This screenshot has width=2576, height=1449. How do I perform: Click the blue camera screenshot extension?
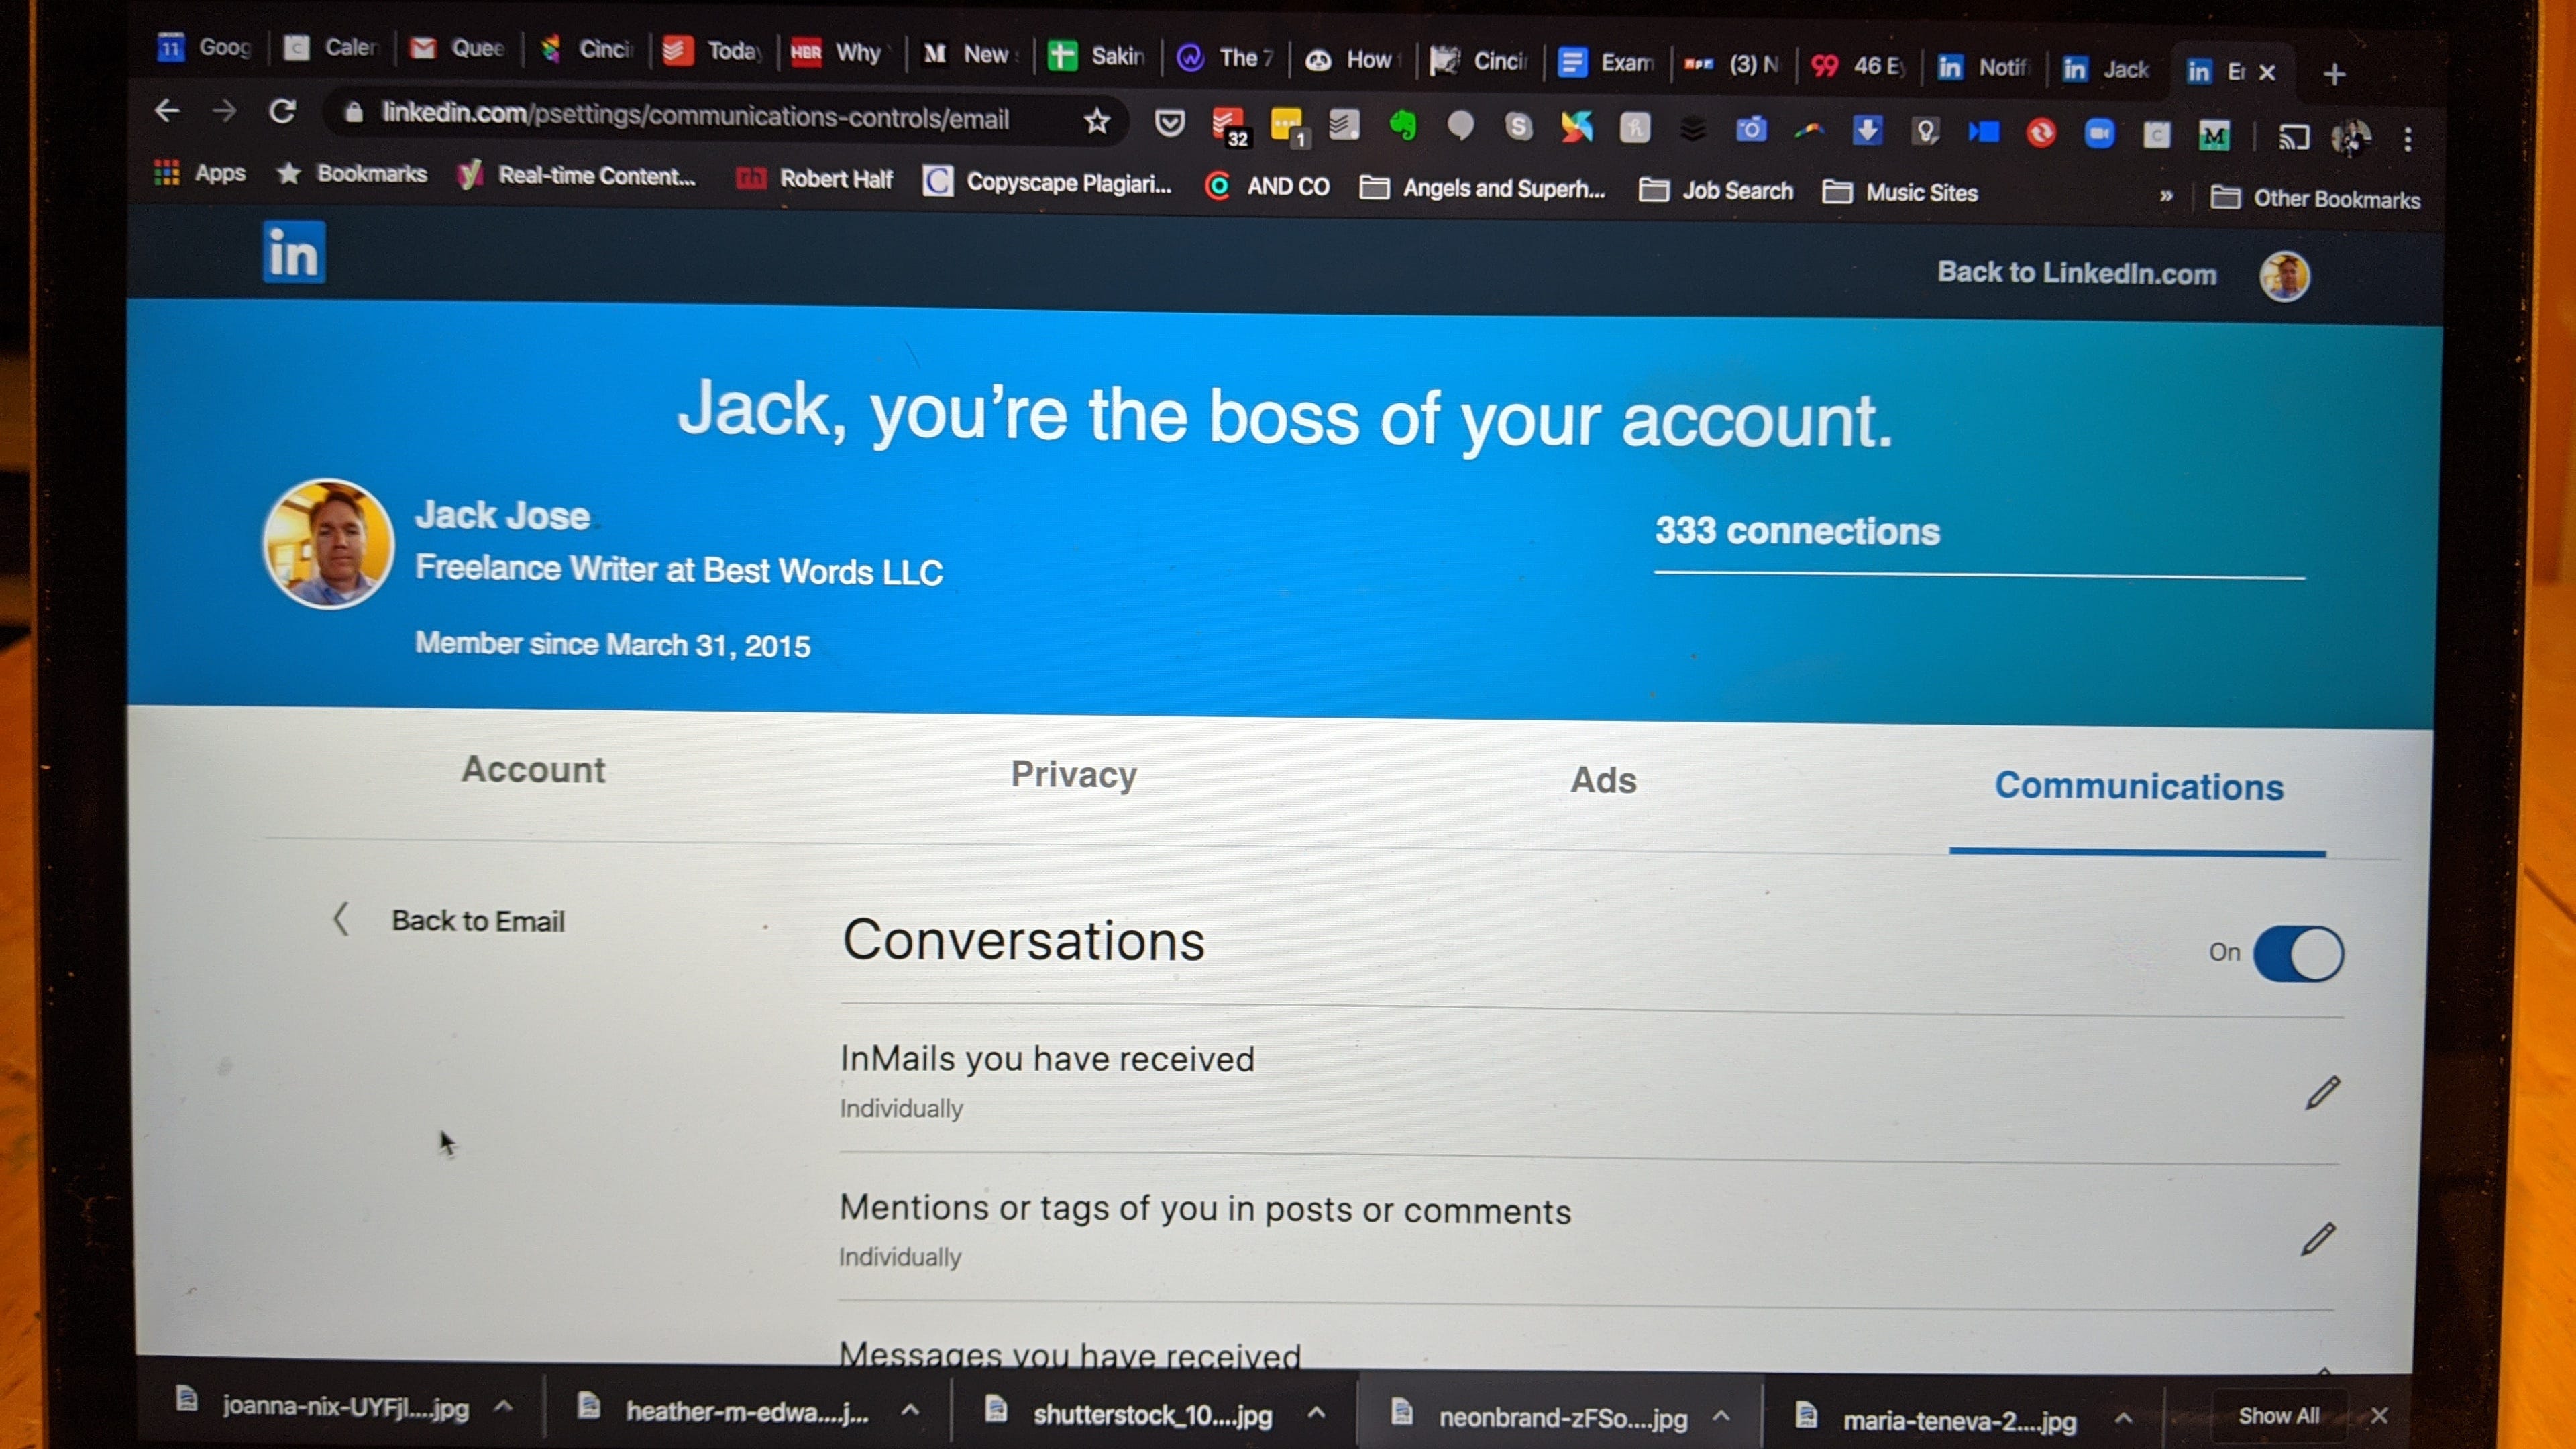coord(1751,129)
